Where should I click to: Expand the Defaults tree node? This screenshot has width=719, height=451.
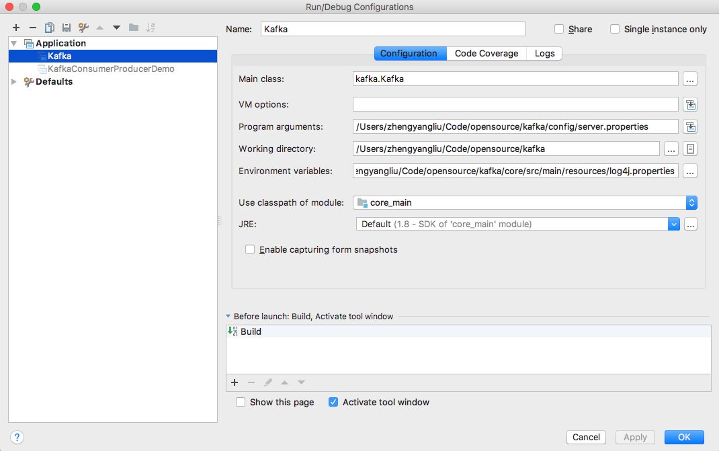(x=14, y=82)
